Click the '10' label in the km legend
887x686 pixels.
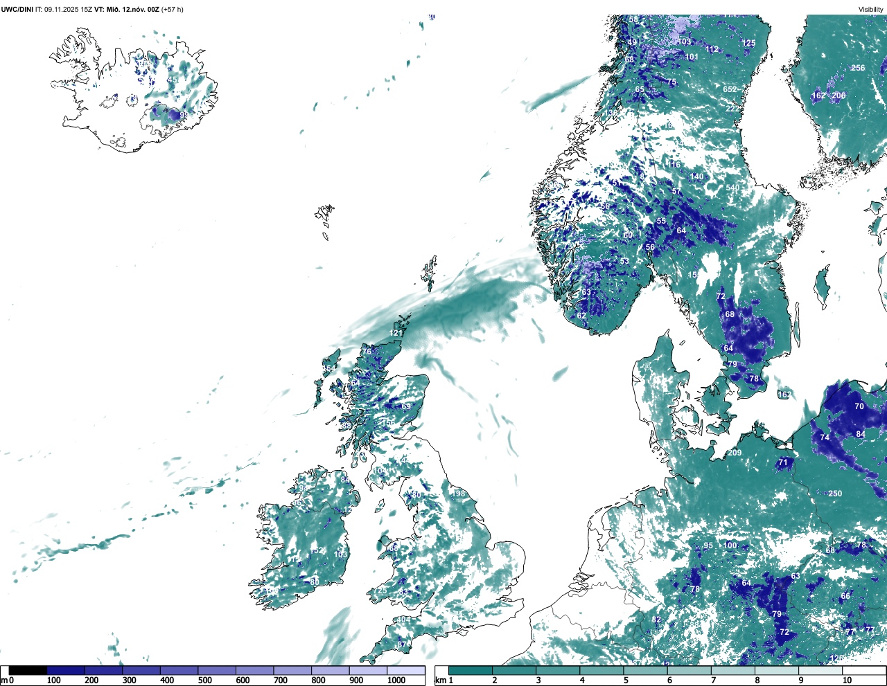click(x=847, y=680)
